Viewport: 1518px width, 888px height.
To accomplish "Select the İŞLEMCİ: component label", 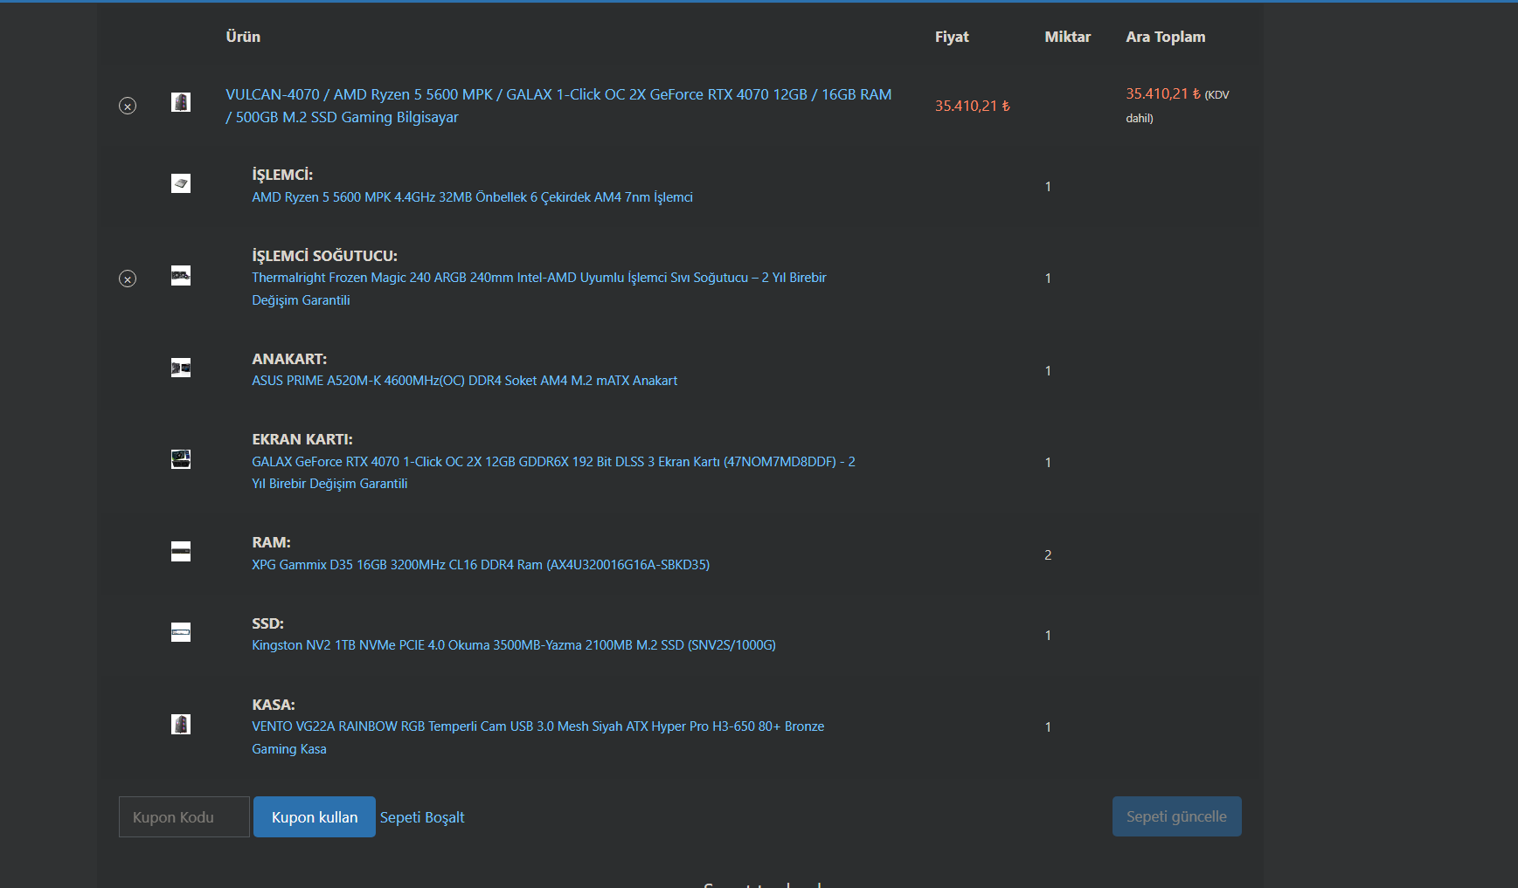I will click(x=282, y=175).
